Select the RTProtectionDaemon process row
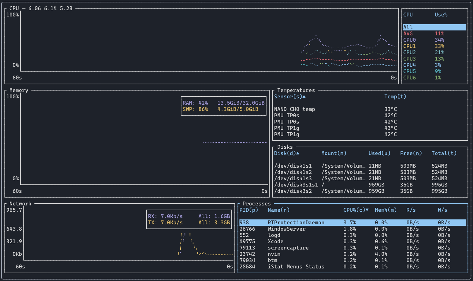 click(x=353, y=223)
